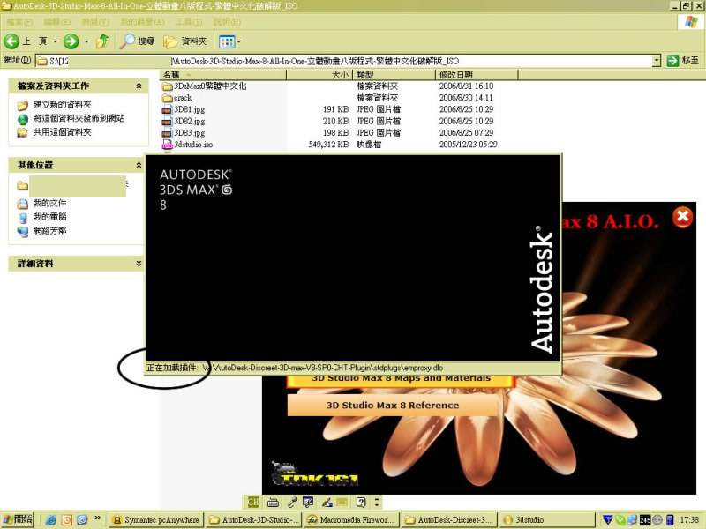Click the green Forward arrow button
Viewport: 706px width, 529px height.
pos(71,41)
